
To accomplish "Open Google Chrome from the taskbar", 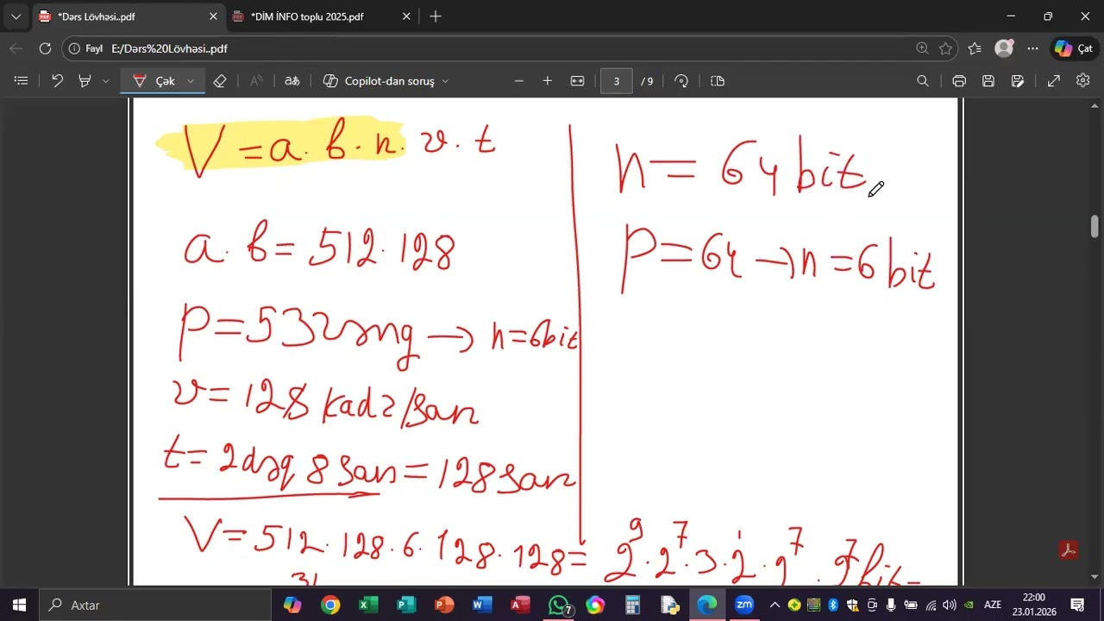I will 330,605.
